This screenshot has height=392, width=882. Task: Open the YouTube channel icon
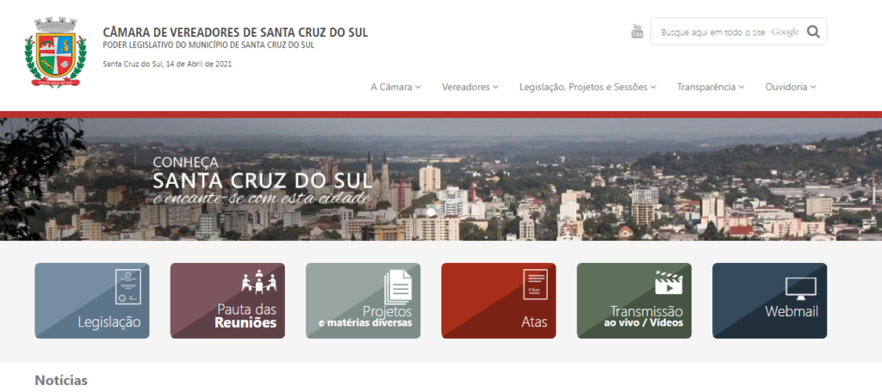[x=637, y=32]
